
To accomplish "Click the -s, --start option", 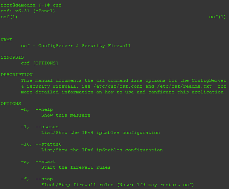I will coord(38,161).
